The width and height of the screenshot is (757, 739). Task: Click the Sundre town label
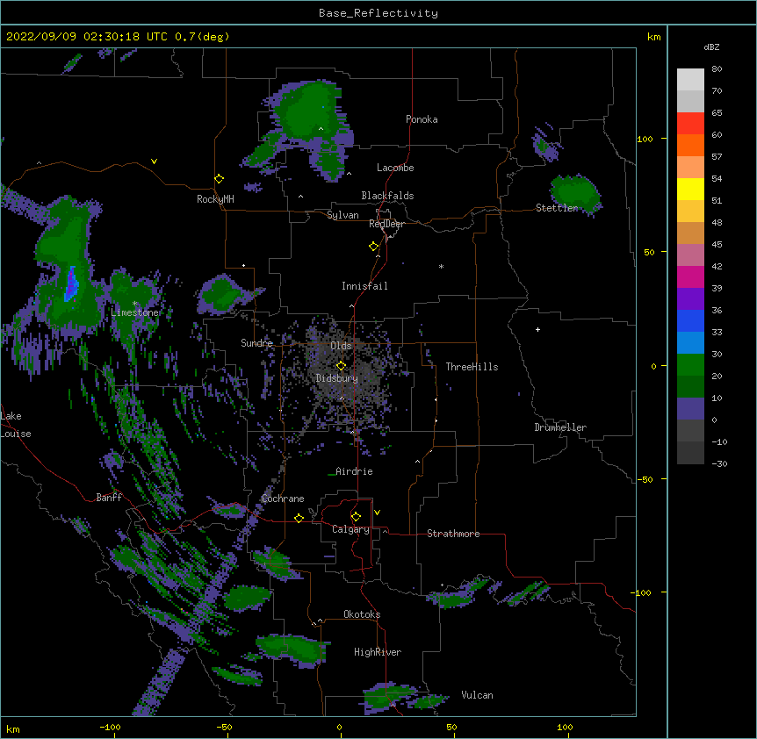click(256, 343)
